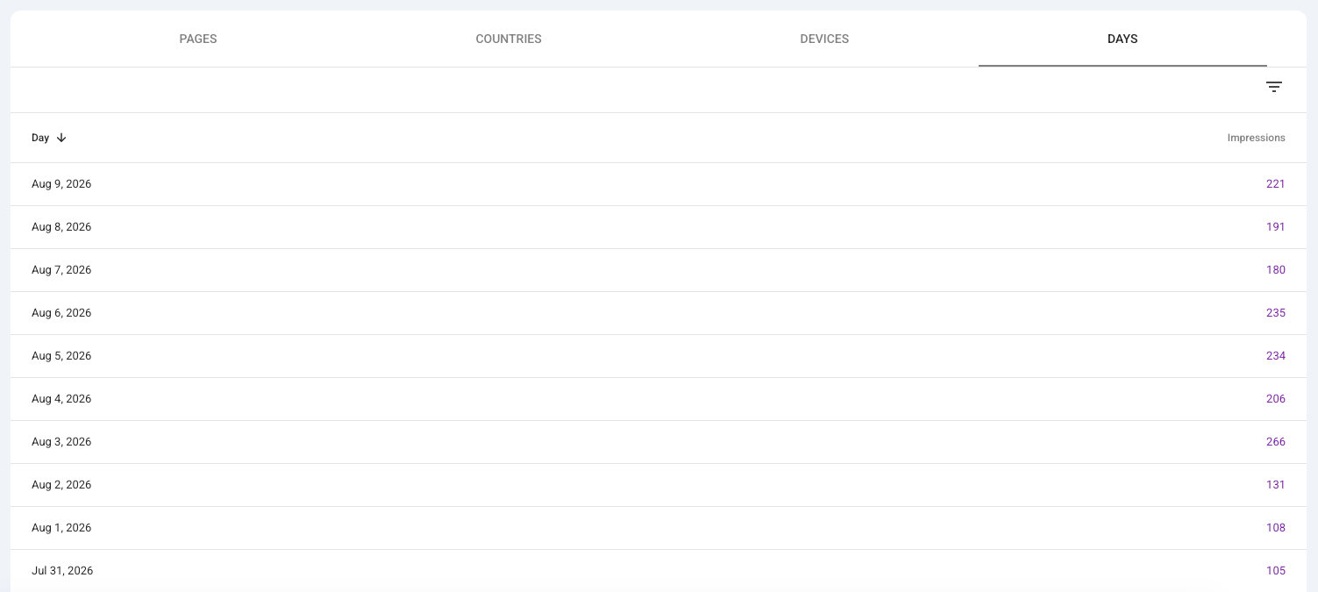Viewport: 1318px width, 592px height.
Task: Switch to the Countries tab
Action: (x=509, y=39)
